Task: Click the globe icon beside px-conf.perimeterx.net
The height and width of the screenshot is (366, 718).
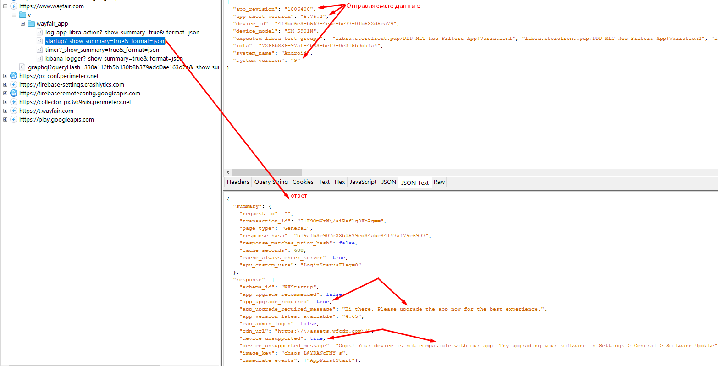Action: tap(14, 76)
